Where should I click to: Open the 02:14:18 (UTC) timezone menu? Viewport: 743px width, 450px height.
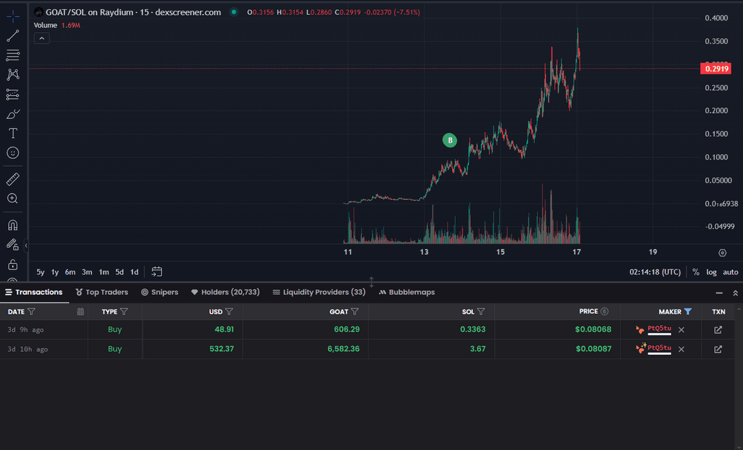click(655, 272)
